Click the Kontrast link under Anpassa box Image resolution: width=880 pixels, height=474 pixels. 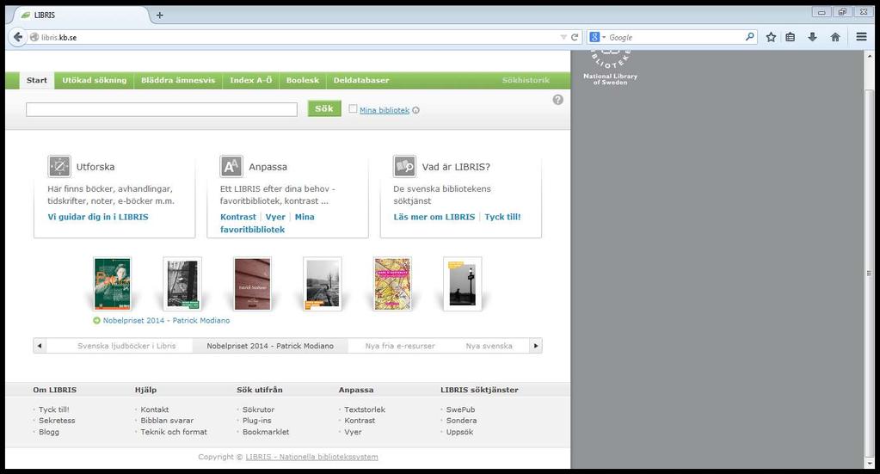click(238, 217)
